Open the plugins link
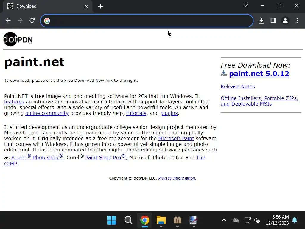The width and height of the screenshot is (305, 229). [x=169, y=113]
